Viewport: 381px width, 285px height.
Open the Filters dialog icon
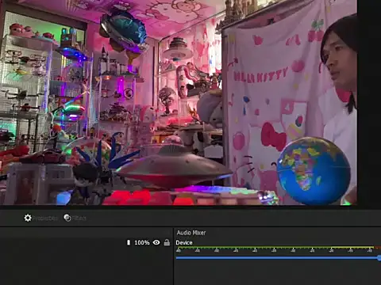point(67,218)
